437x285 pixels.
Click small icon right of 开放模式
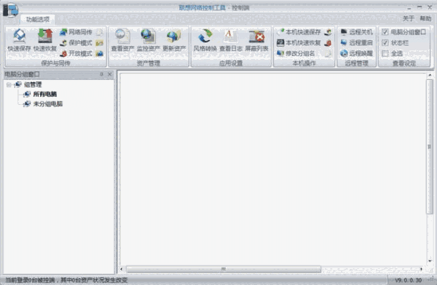99,53
